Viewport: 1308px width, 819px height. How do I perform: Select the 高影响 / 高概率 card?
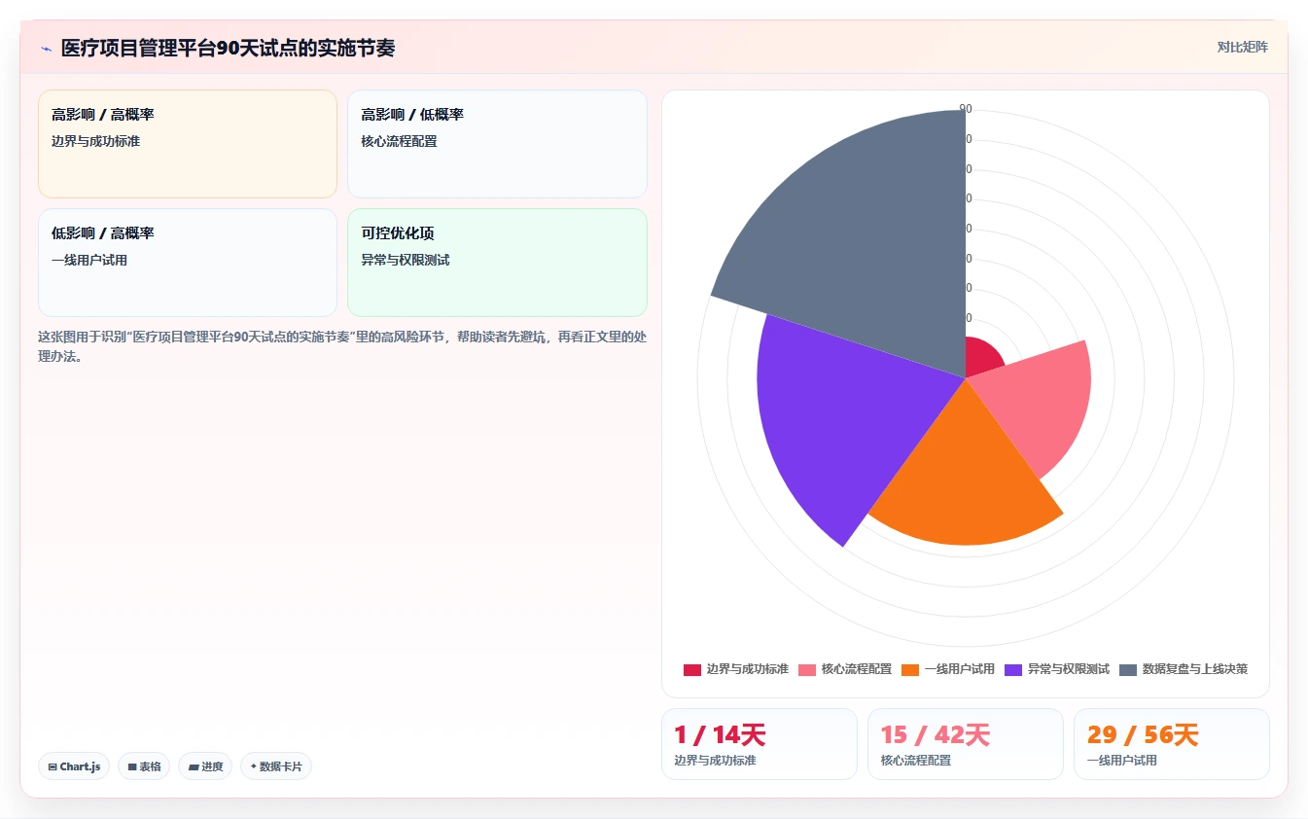188,144
